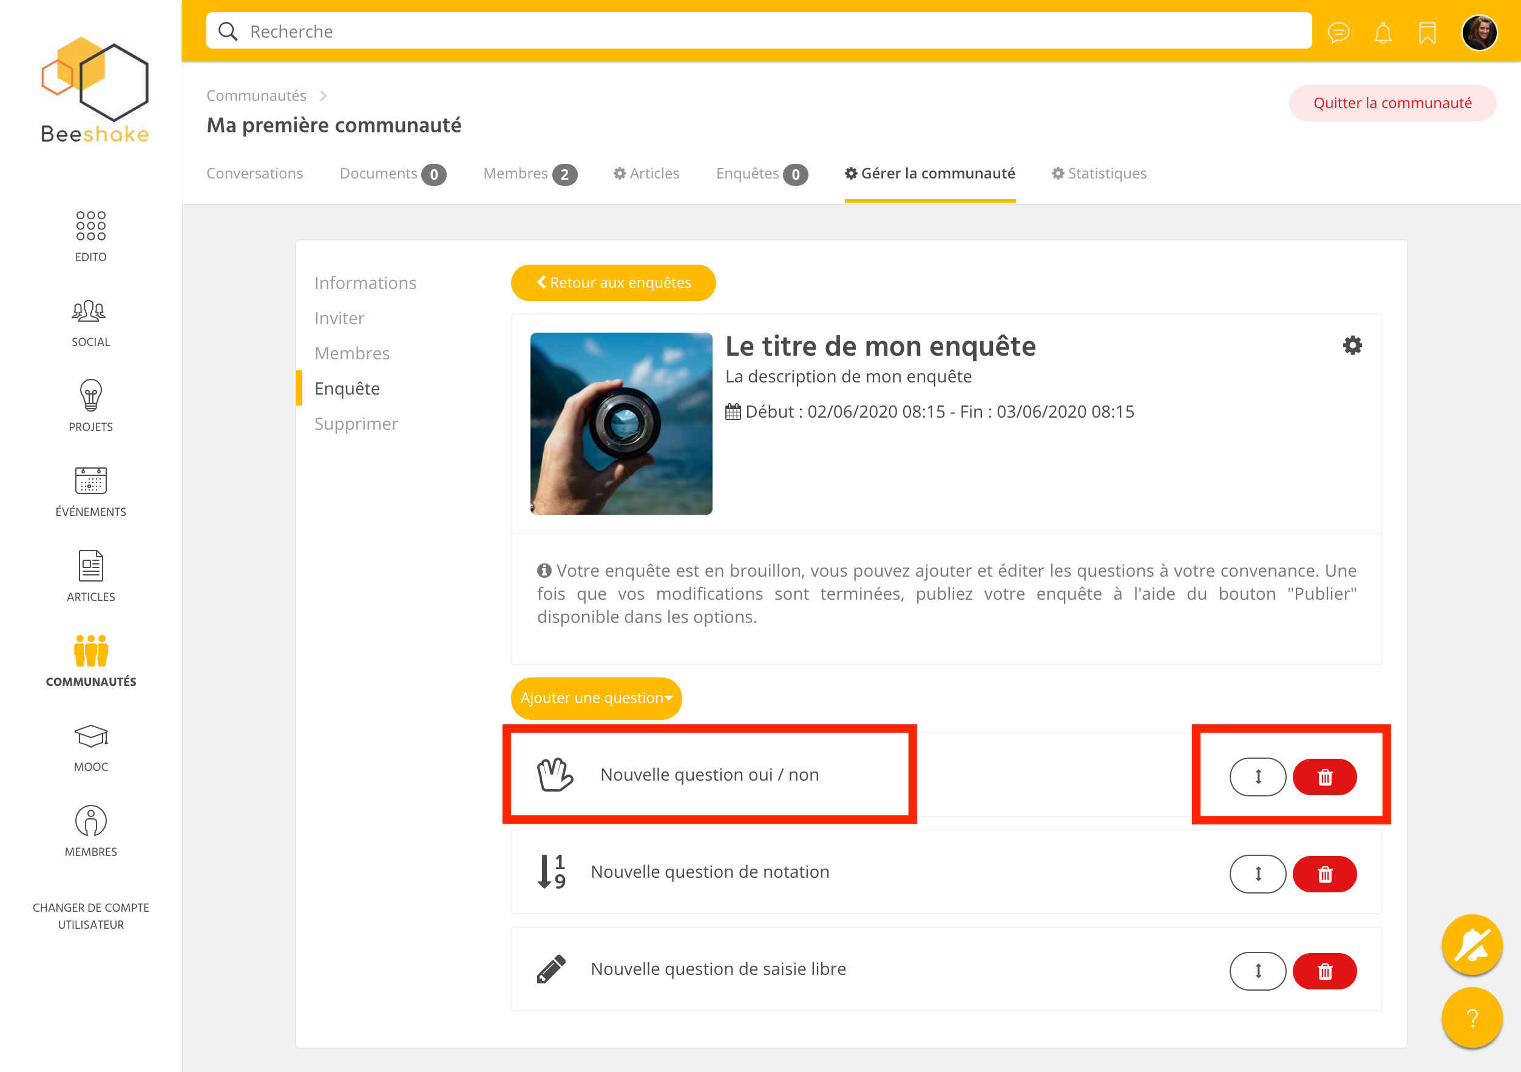Screen dimensions: 1521x1072
Task: Open the user avatar menu
Action: pos(1479,32)
